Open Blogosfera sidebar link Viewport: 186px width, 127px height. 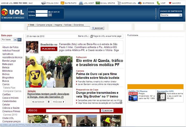click(x=8, y=78)
